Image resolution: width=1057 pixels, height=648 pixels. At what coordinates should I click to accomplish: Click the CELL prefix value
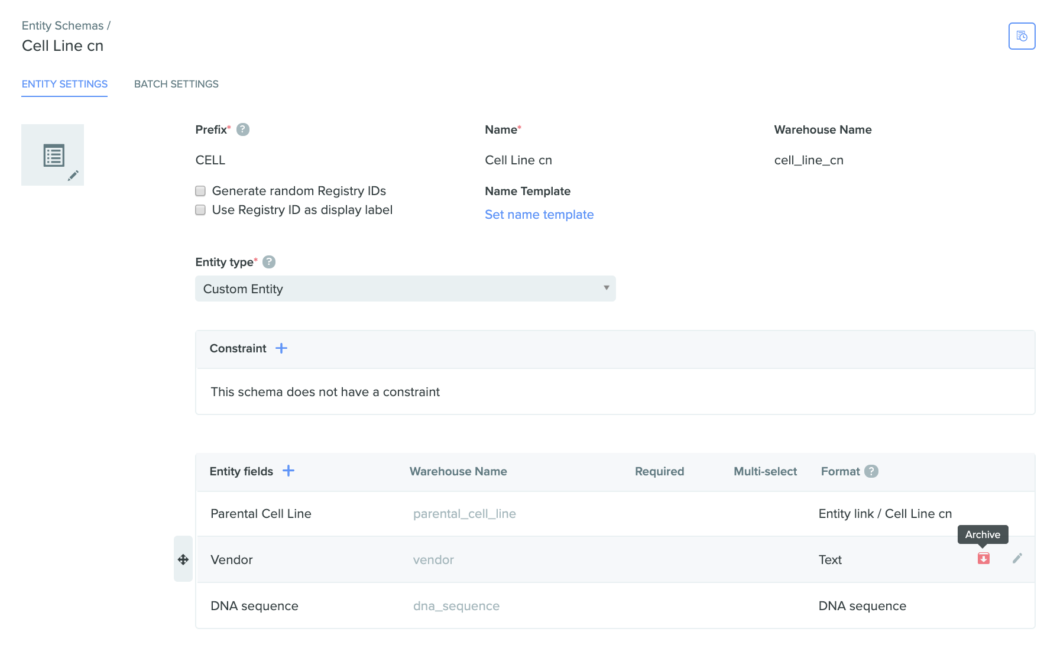pos(210,160)
